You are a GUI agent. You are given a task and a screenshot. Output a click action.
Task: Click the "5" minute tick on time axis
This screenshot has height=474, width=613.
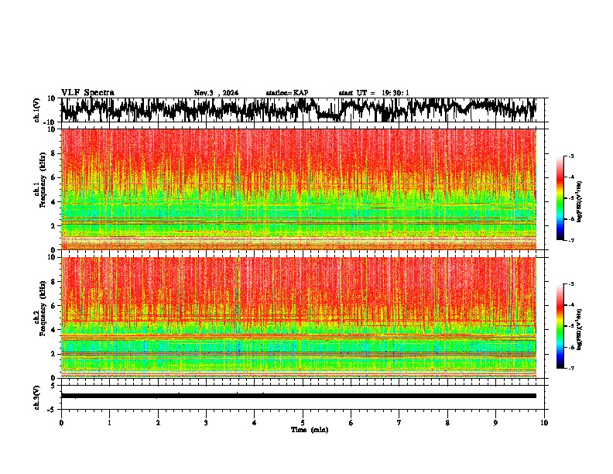(303, 422)
